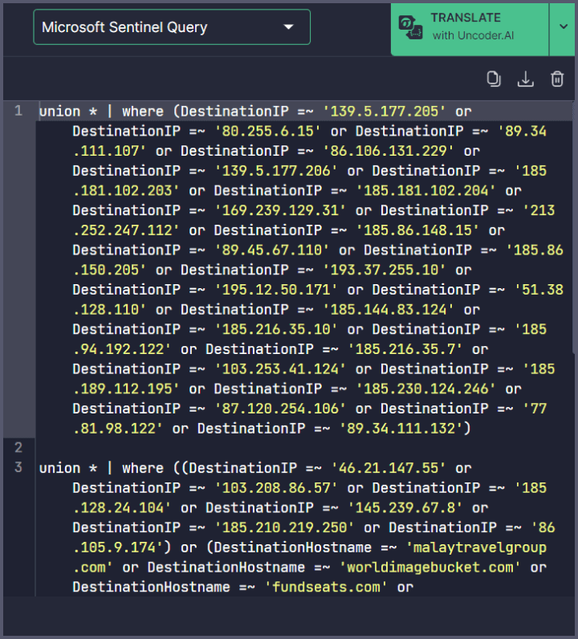Click the 'union' keyword on line 1
578x639 pixels.
[59, 111]
